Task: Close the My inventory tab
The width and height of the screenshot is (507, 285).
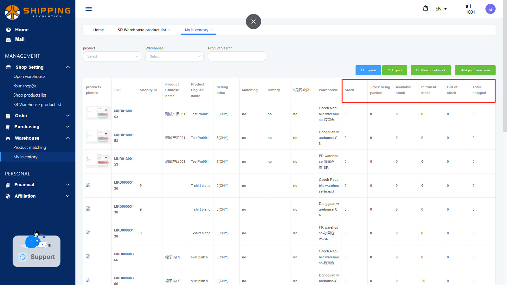Action: coord(211,30)
